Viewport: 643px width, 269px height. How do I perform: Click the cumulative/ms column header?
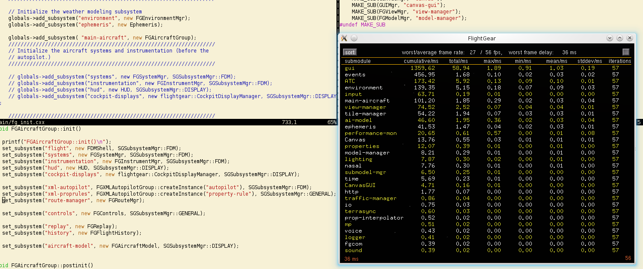(x=421, y=61)
